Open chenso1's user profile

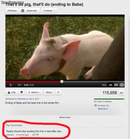10,135
